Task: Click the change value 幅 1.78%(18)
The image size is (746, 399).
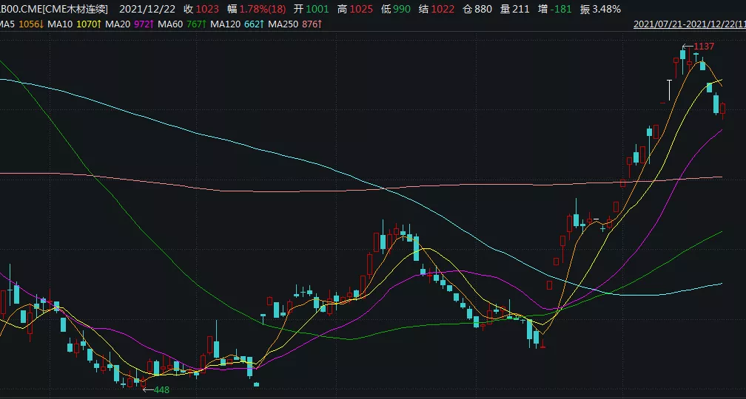Action: pos(256,9)
